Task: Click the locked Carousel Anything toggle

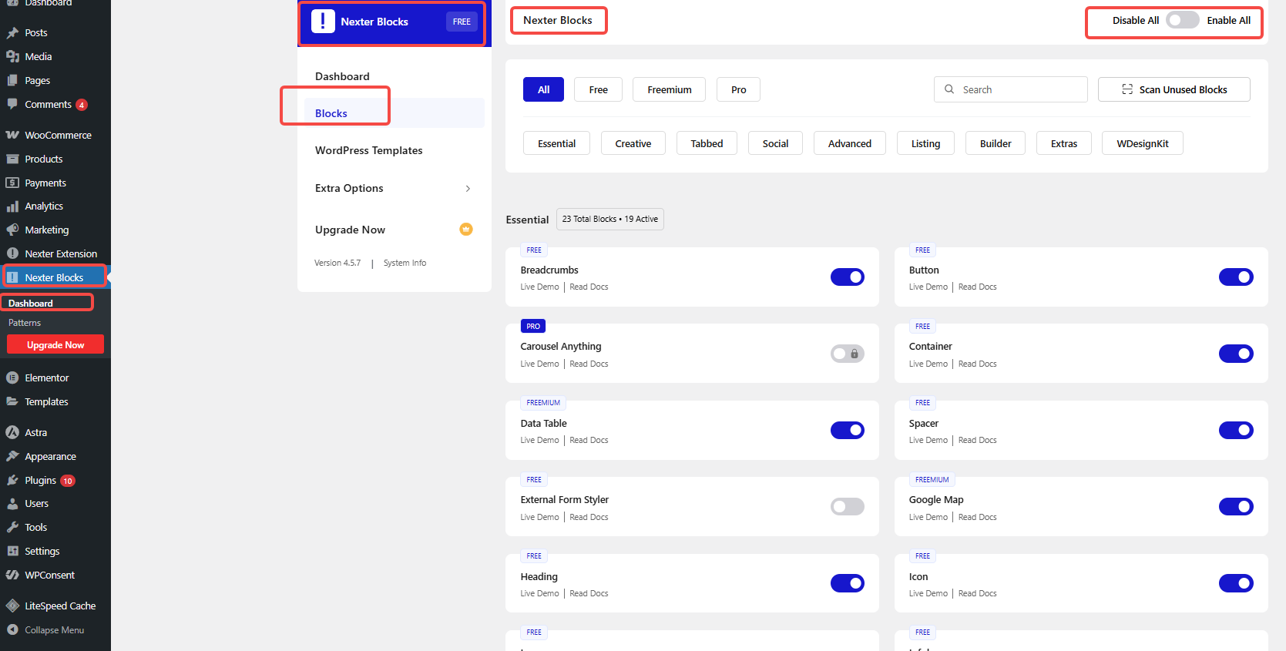Action: 848,354
